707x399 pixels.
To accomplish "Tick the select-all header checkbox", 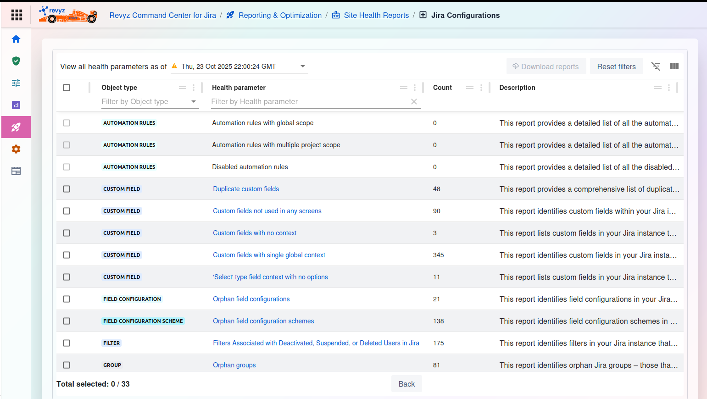I will pos(67,88).
